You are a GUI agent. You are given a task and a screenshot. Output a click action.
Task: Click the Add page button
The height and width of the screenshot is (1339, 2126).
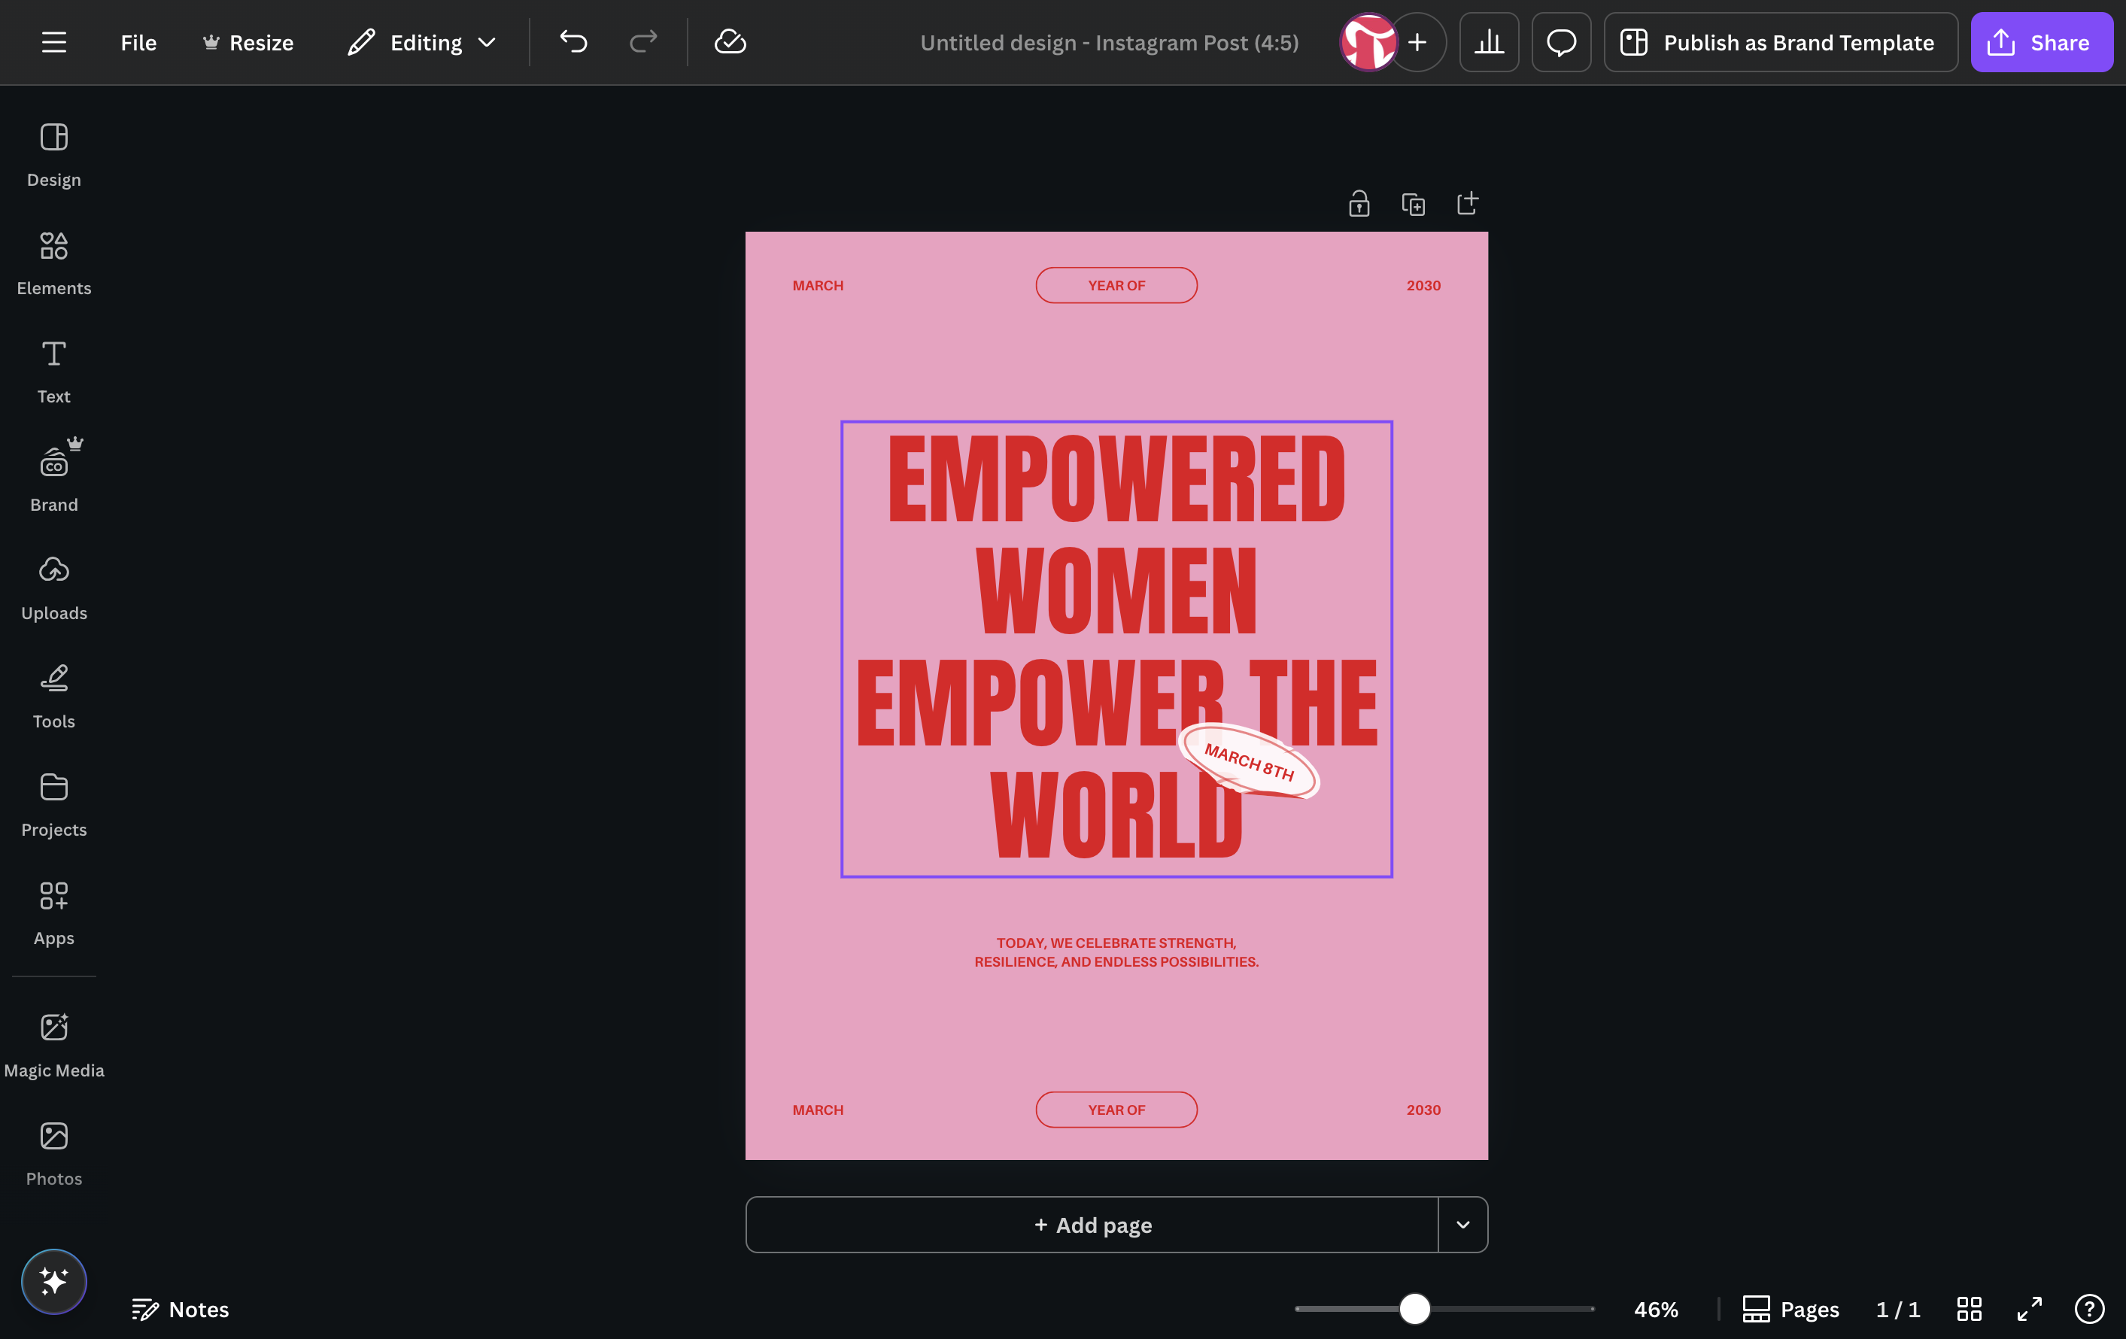1092,1224
